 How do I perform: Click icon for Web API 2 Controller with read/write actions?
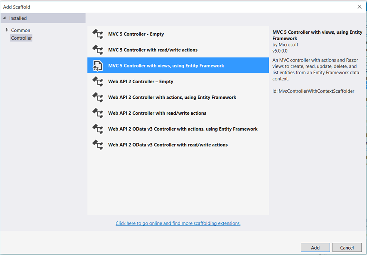(97, 113)
